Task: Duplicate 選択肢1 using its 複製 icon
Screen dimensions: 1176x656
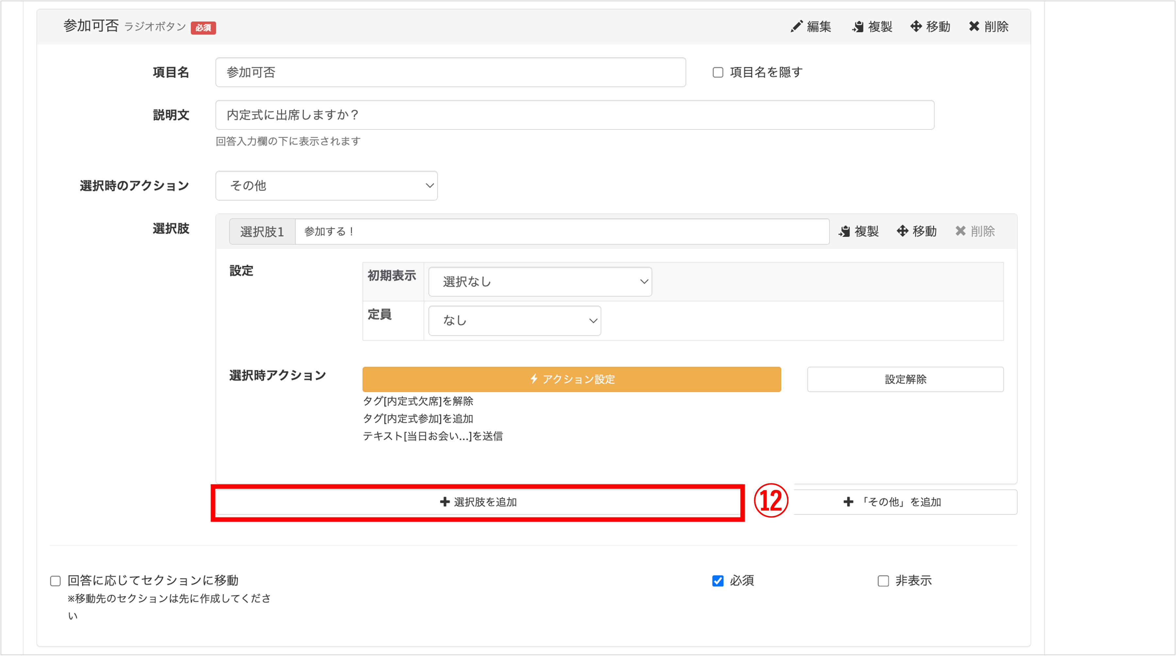Action: 844,231
